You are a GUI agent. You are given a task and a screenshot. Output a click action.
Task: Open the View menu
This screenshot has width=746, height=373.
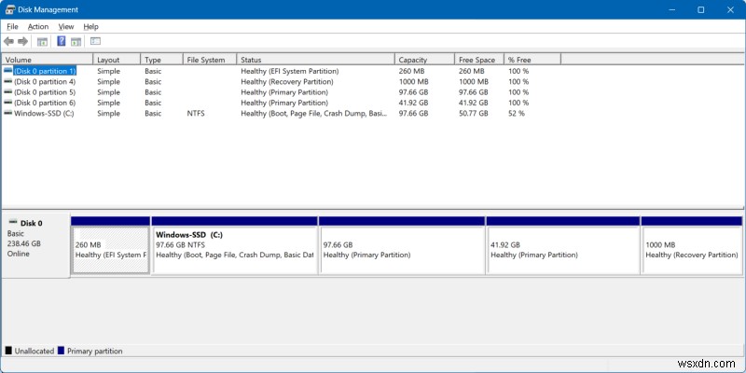(x=66, y=27)
